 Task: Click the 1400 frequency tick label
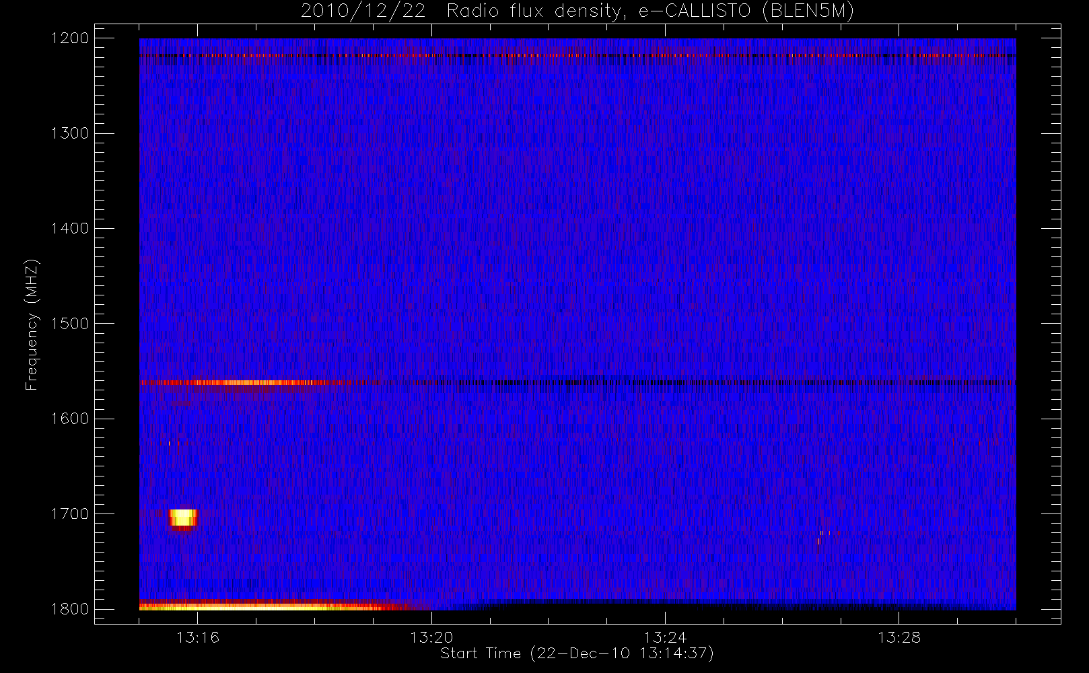coord(70,229)
